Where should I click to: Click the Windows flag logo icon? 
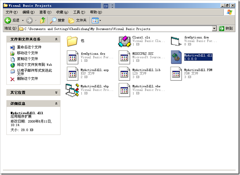coord(229,12)
